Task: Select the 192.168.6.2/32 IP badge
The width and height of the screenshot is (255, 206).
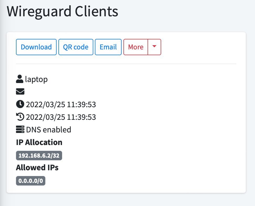Action: 39,156
